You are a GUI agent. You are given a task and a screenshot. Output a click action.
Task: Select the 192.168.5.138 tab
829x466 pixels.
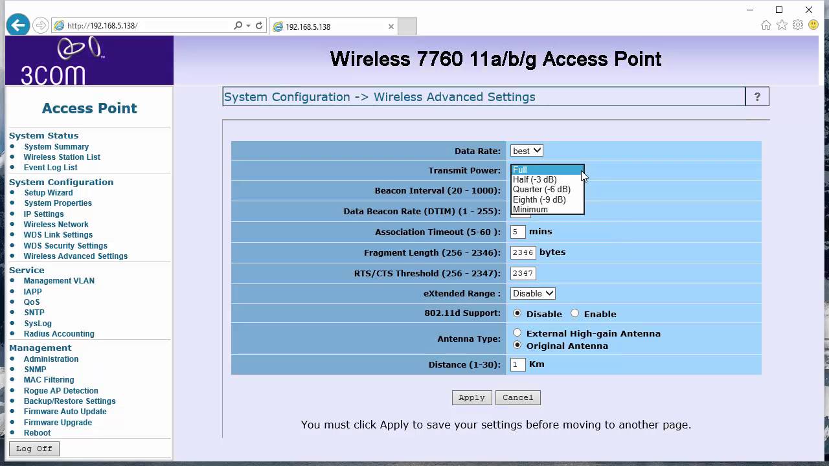(333, 27)
